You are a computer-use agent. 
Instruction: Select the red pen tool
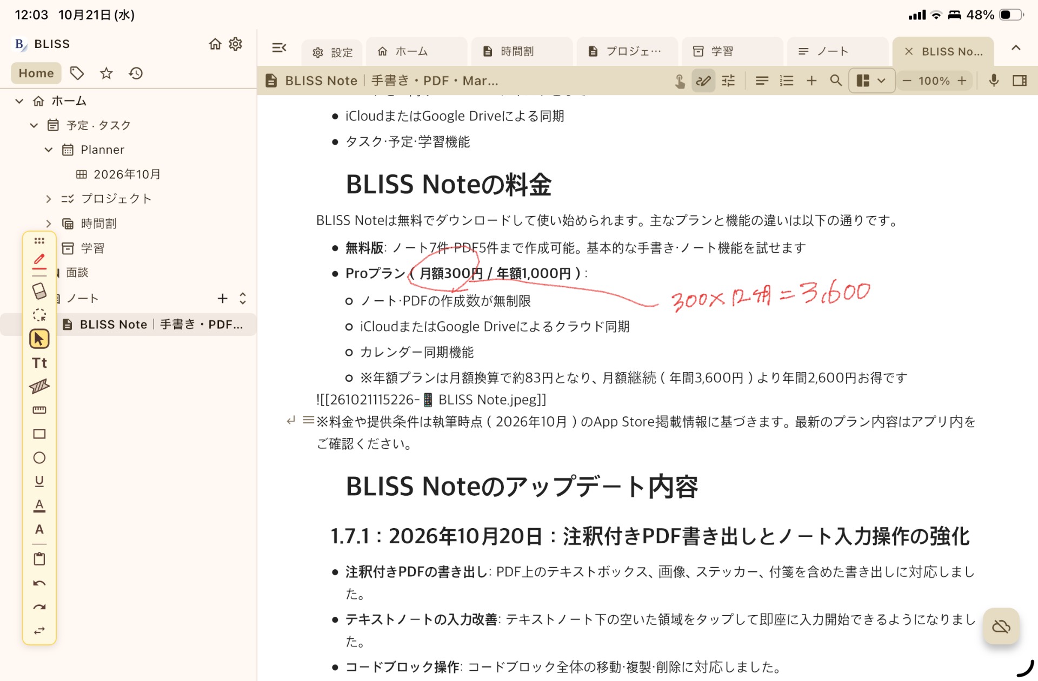39,261
